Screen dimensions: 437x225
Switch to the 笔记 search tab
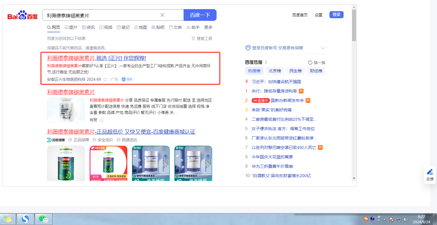tap(123, 27)
